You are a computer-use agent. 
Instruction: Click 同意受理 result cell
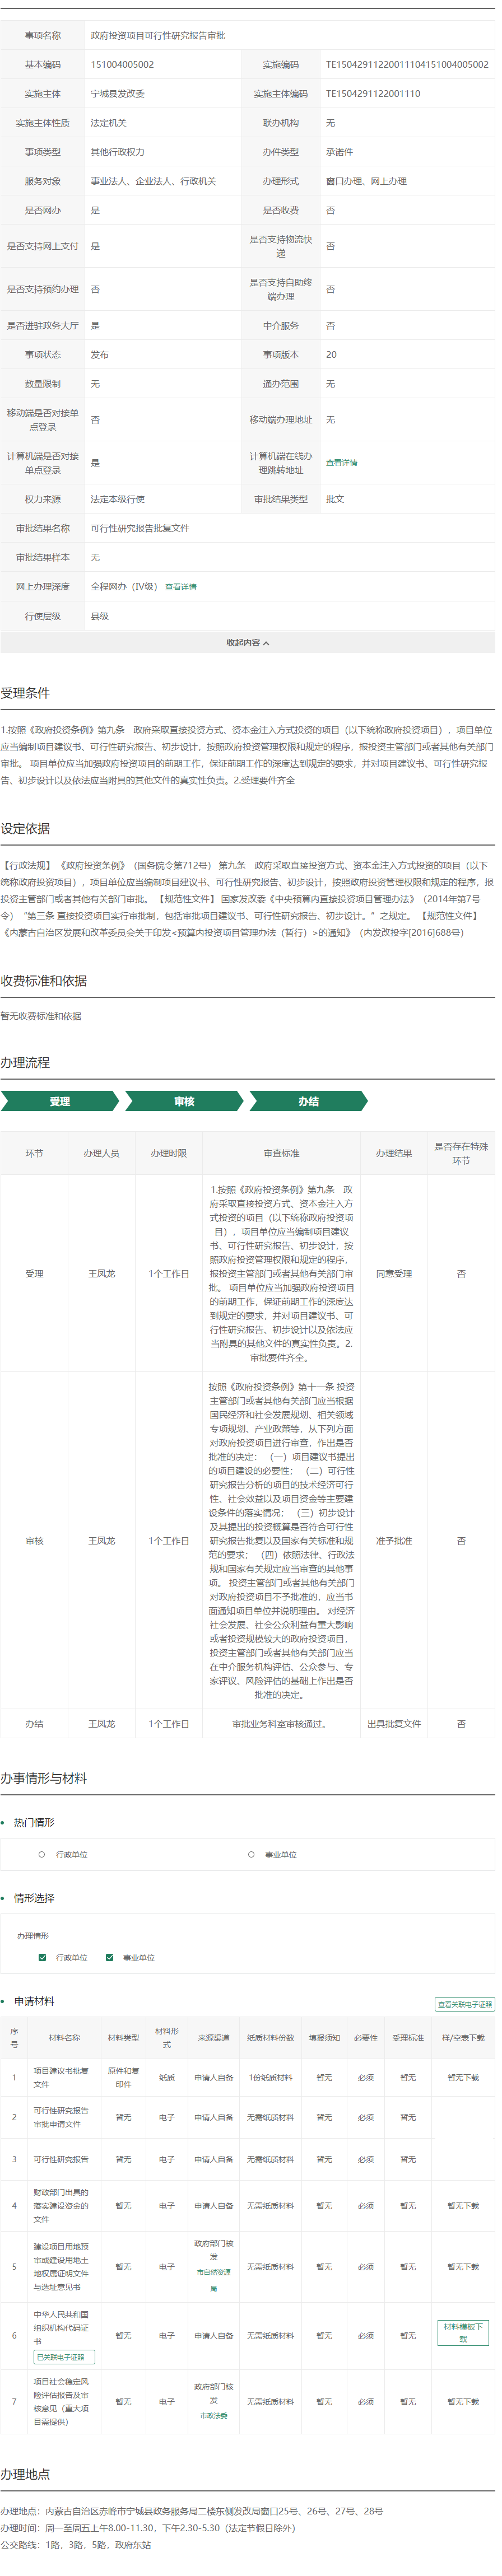(x=393, y=1274)
